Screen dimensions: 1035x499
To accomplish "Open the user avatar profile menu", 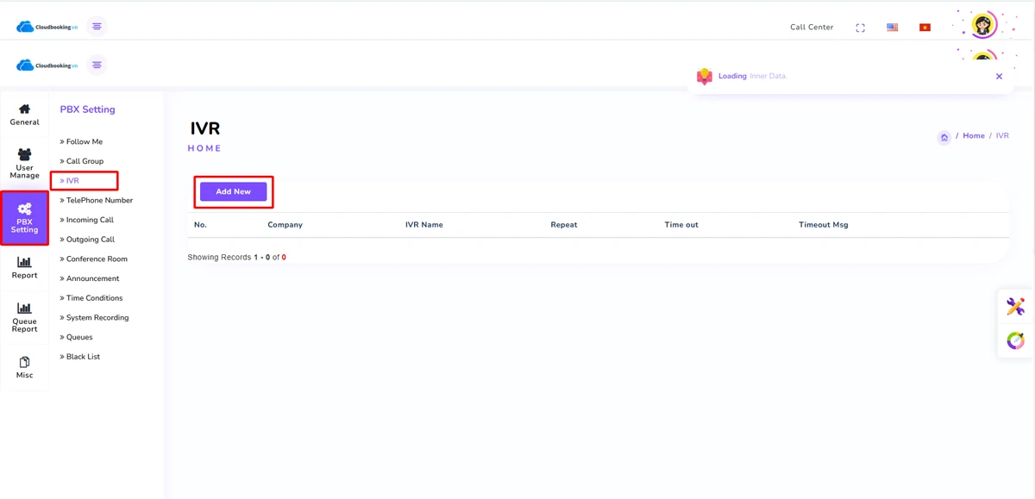I will 983,25.
